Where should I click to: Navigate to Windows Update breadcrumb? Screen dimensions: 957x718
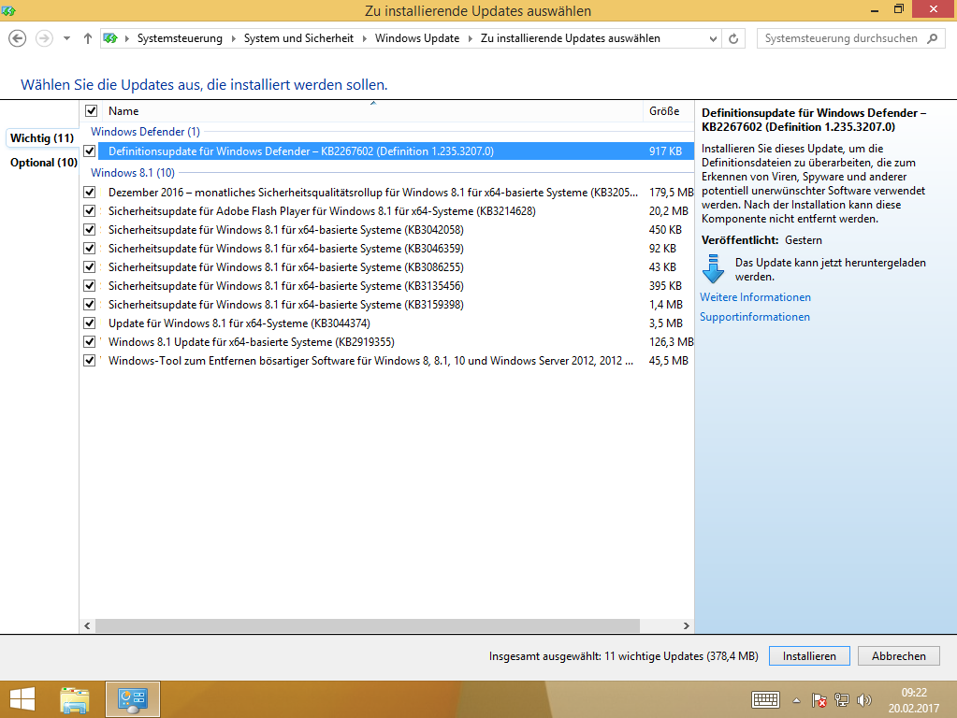pyautogui.click(x=417, y=38)
